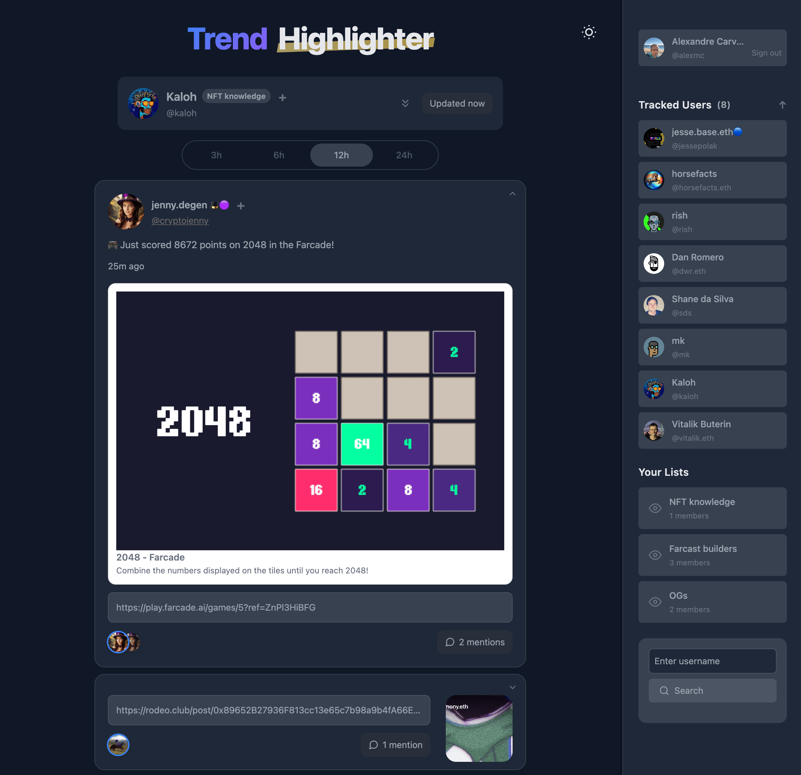Toggle visibility eye icon on NFT knowledge list
The height and width of the screenshot is (775, 801).
click(655, 508)
